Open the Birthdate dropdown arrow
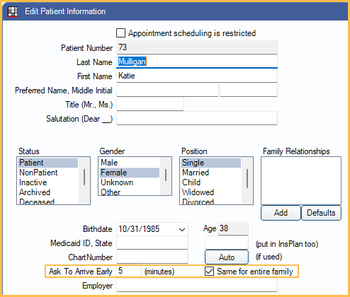 [x=182, y=229]
